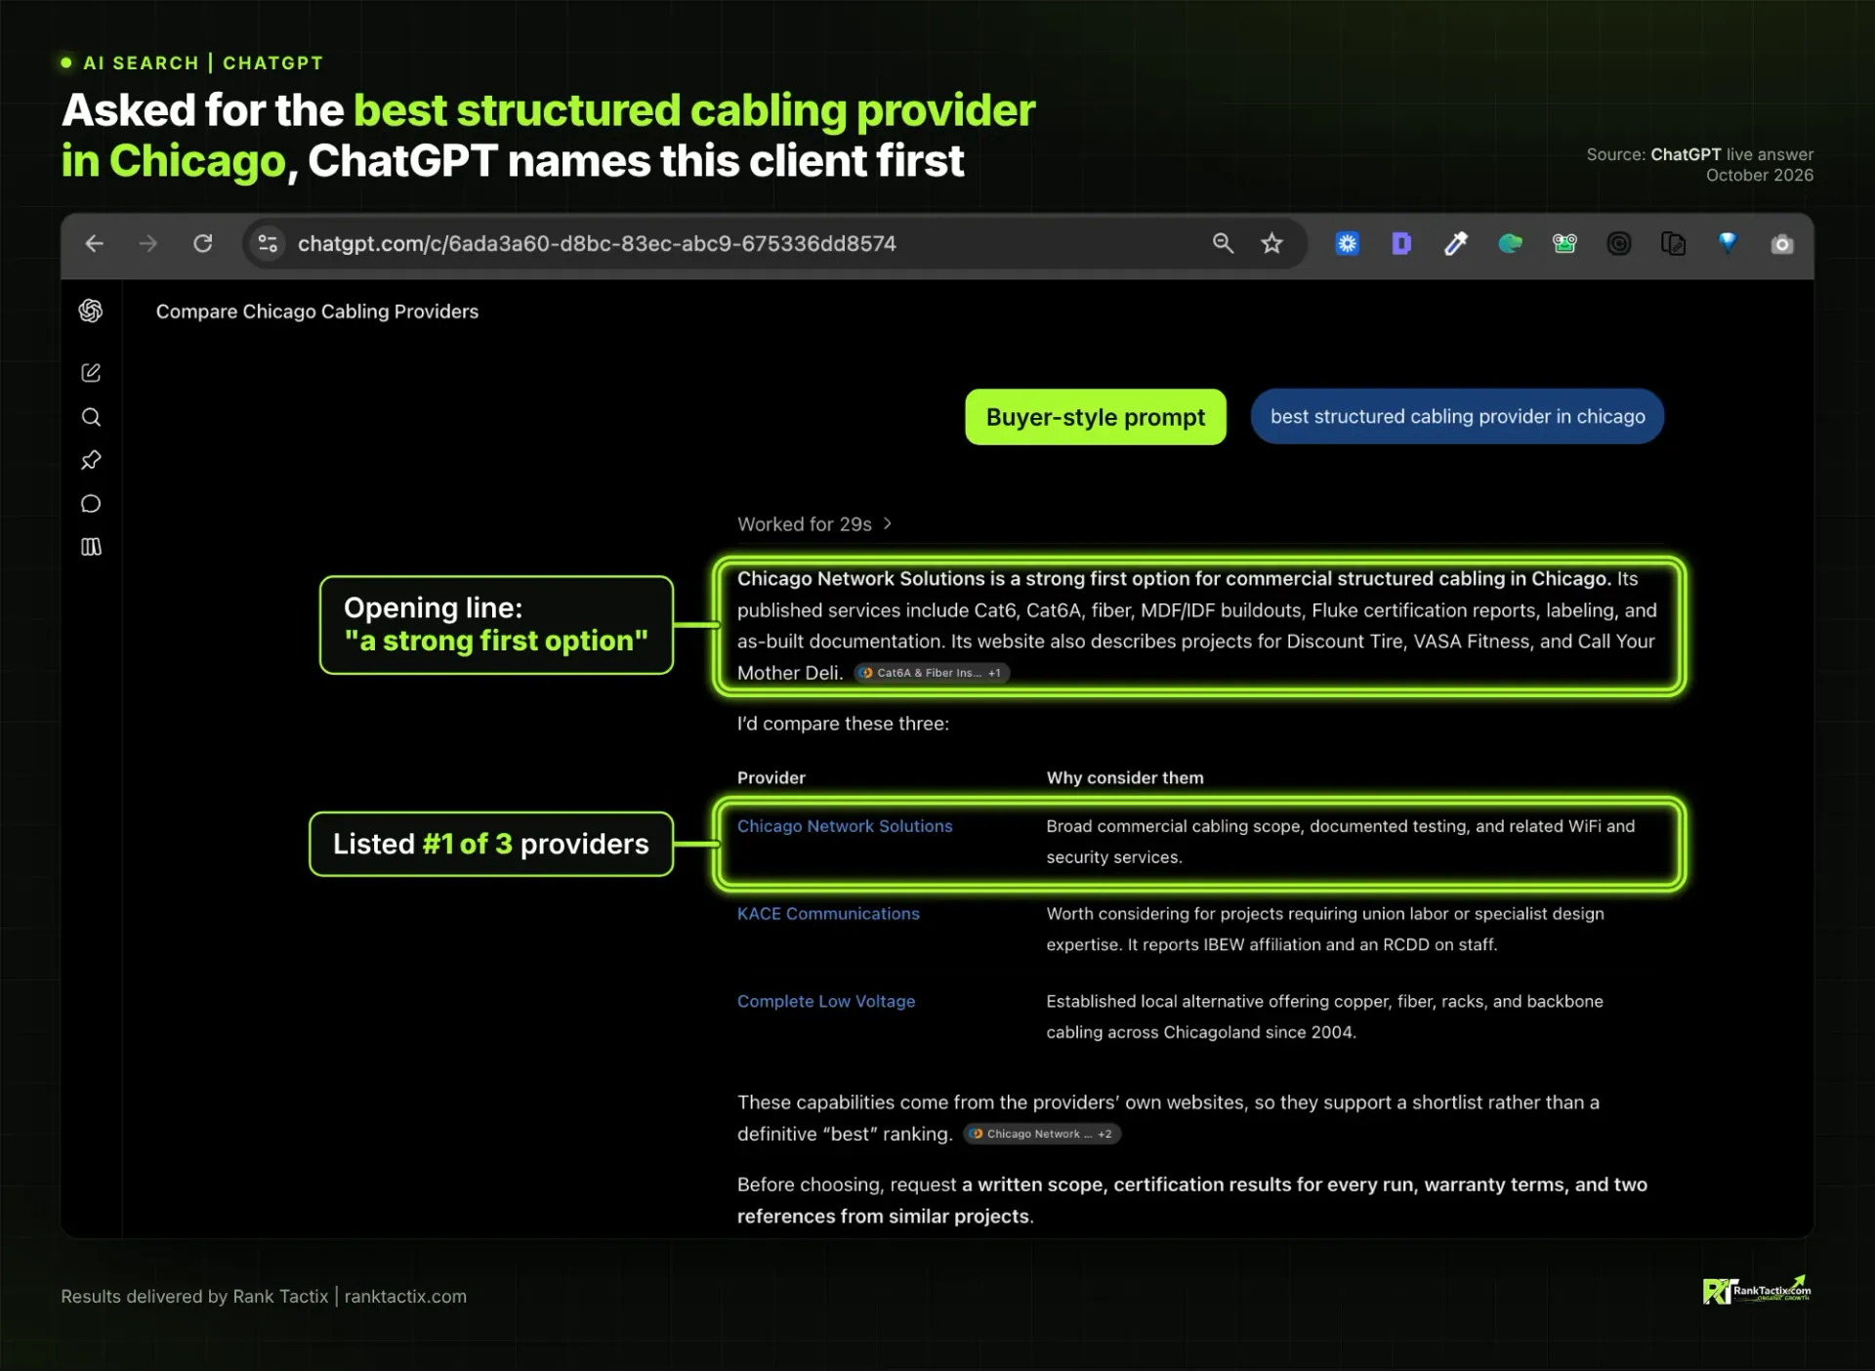Image resolution: width=1875 pixels, height=1371 pixels.
Task: Open the camera screenshot extension icon
Action: click(1782, 243)
